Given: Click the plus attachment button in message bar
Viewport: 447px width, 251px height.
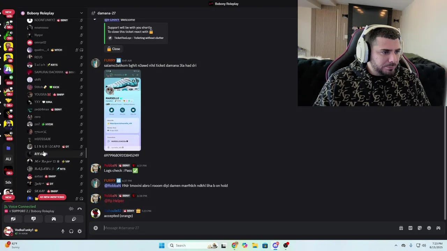Looking at the screenshot, I should point(96,228).
